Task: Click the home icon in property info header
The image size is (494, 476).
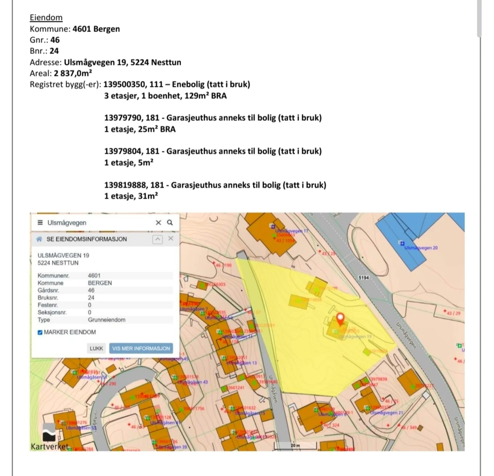Action: 39,239
